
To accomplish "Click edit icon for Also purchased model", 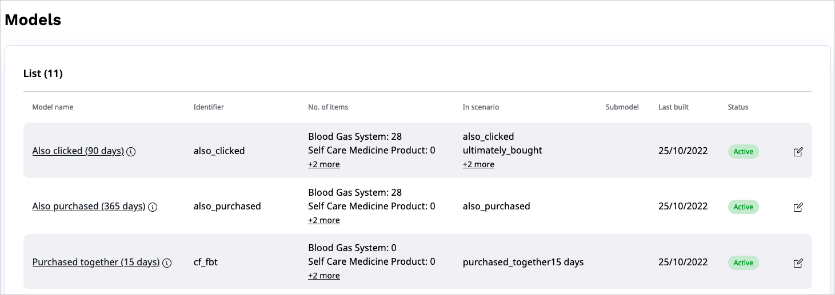I will [798, 207].
